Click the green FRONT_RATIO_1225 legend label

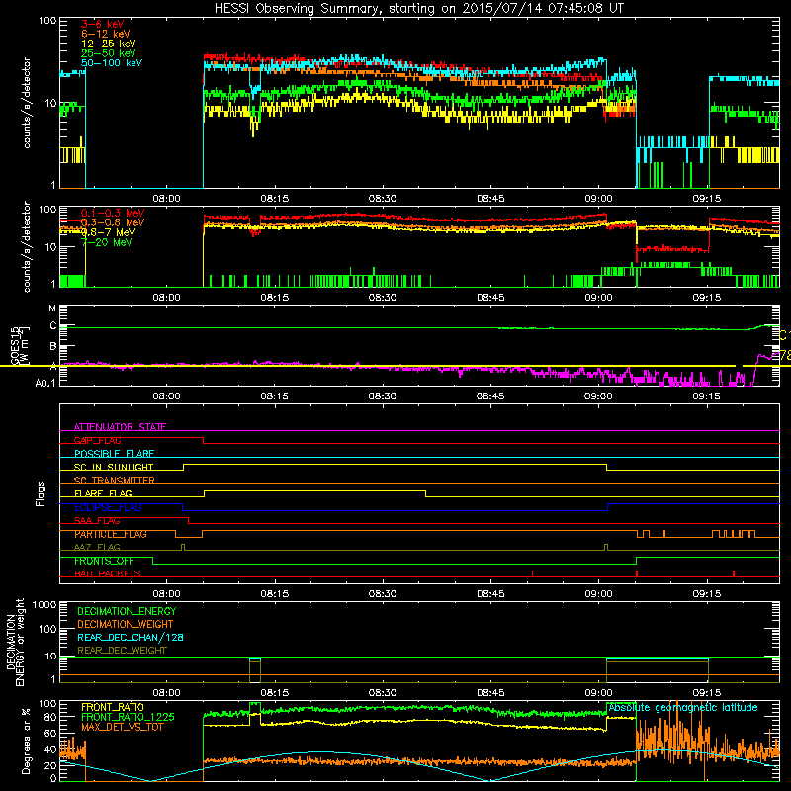tap(128, 717)
